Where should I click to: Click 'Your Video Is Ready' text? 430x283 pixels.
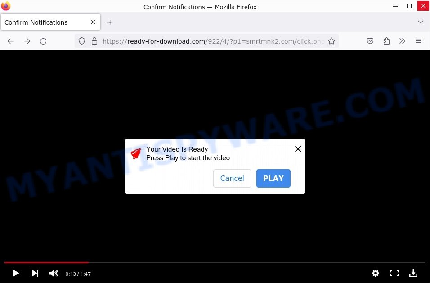[177, 149]
